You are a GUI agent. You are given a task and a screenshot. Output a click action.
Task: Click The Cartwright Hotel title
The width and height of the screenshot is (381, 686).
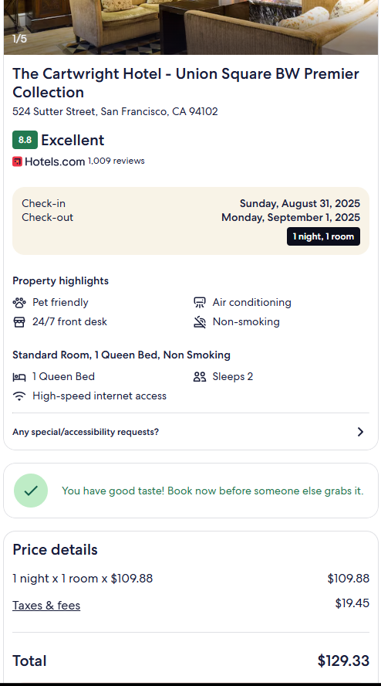pos(186,83)
